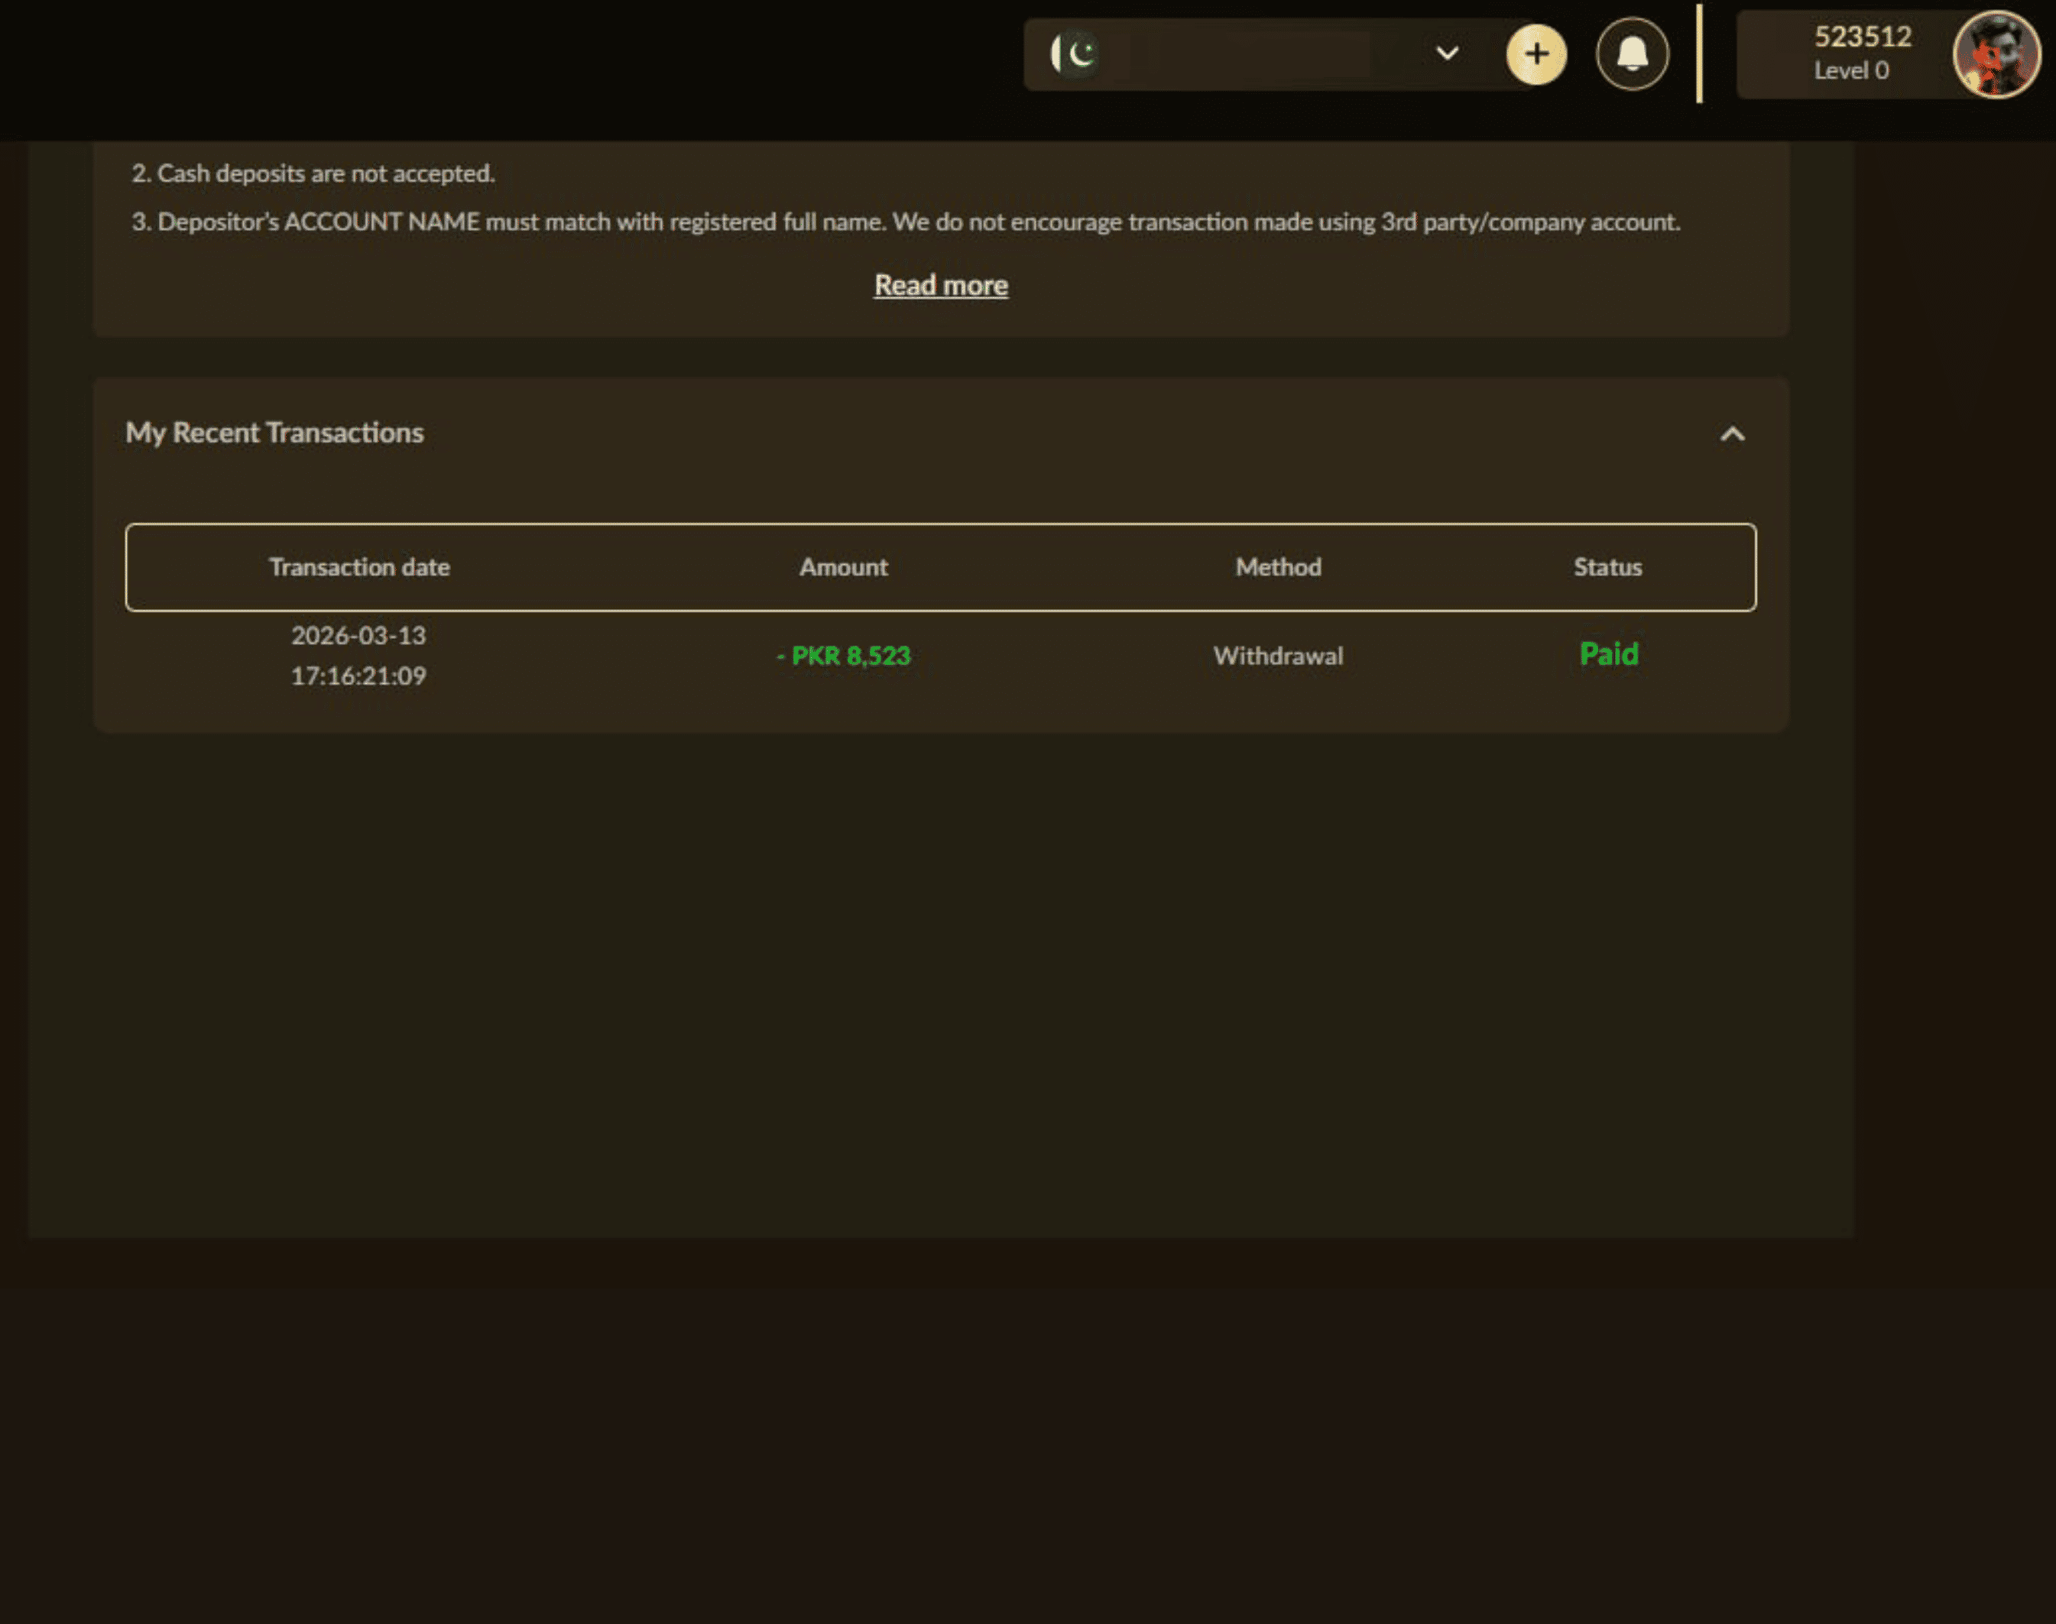Select the 2026-03-13 transaction date
Screen dimensions: 2056x1624
point(358,635)
